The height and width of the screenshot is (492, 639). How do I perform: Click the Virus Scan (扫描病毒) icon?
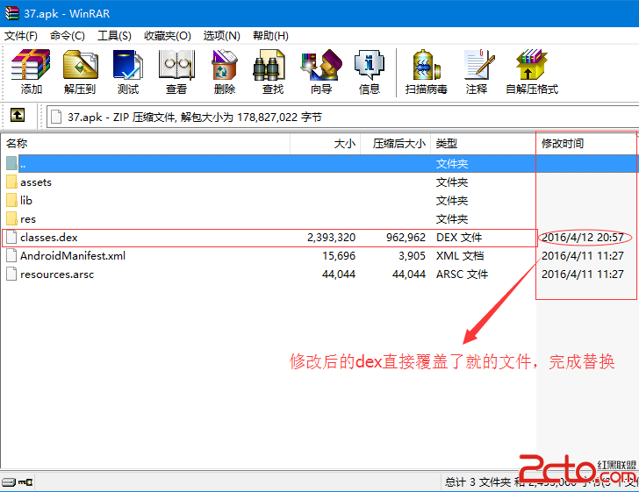coord(427,65)
